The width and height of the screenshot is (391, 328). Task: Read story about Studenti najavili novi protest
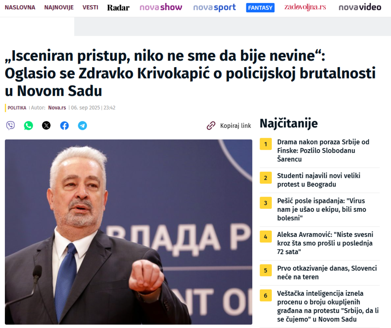pyautogui.click(x=319, y=180)
